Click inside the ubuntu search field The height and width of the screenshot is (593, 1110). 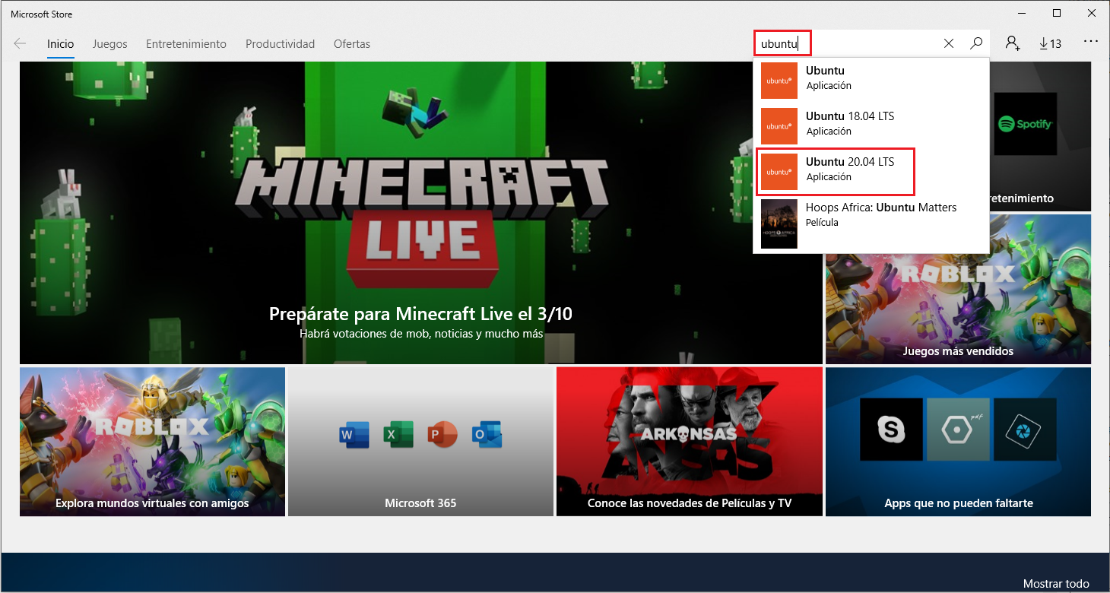point(867,44)
